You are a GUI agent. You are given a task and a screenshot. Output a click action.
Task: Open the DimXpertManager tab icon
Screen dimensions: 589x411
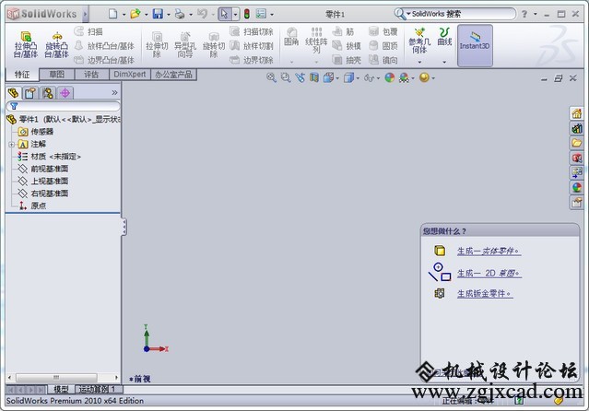click(x=65, y=92)
